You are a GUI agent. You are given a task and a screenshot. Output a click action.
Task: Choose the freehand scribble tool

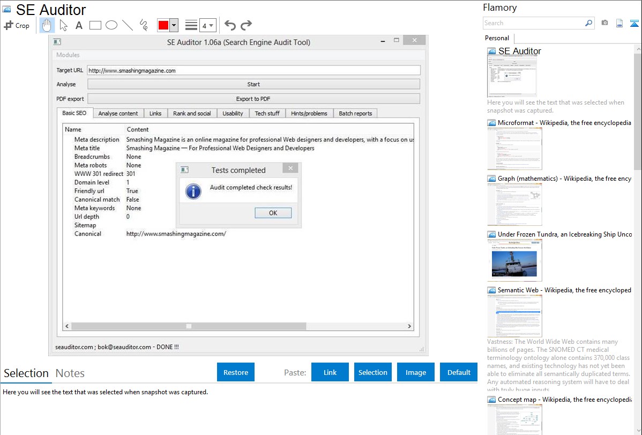(x=144, y=25)
